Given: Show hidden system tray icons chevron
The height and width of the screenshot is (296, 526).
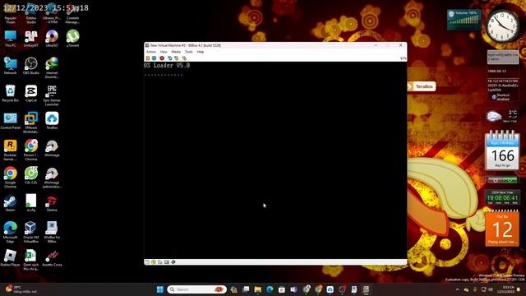Looking at the screenshot, I should pos(457,289).
